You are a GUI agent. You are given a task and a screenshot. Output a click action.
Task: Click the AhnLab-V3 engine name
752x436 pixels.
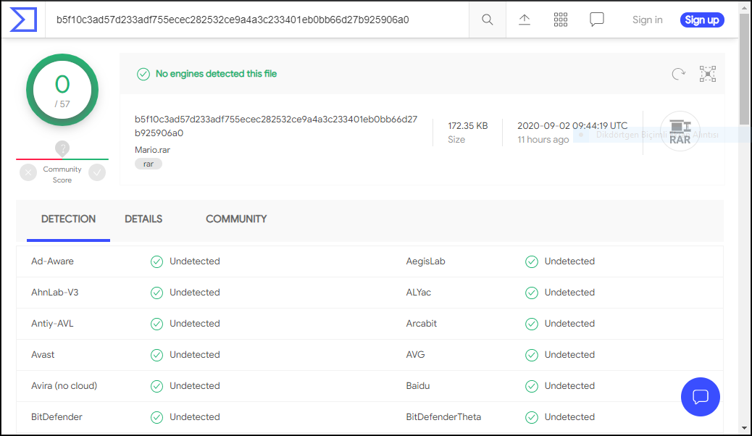point(54,293)
